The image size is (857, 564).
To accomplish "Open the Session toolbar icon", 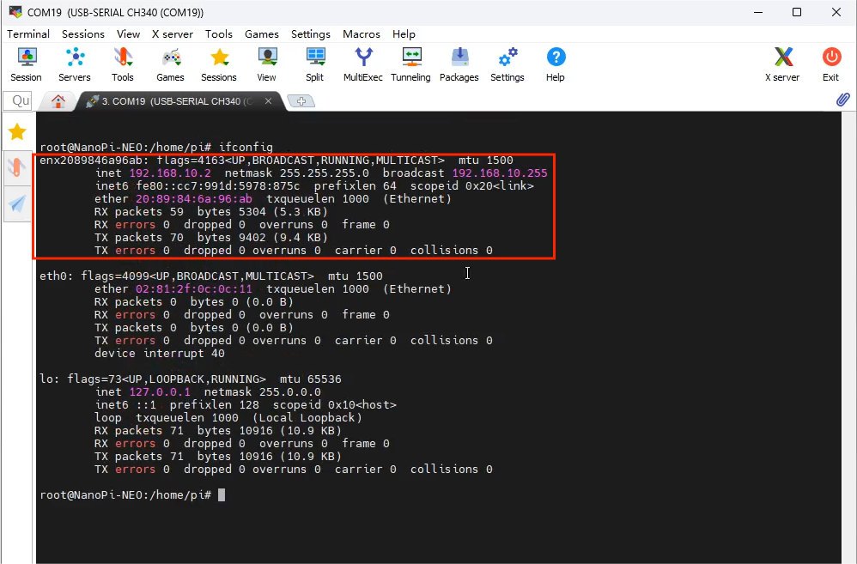I will point(27,64).
